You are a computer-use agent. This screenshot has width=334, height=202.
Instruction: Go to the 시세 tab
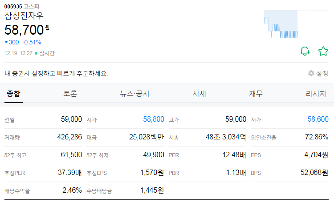pyautogui.click(x=199, y=94)
